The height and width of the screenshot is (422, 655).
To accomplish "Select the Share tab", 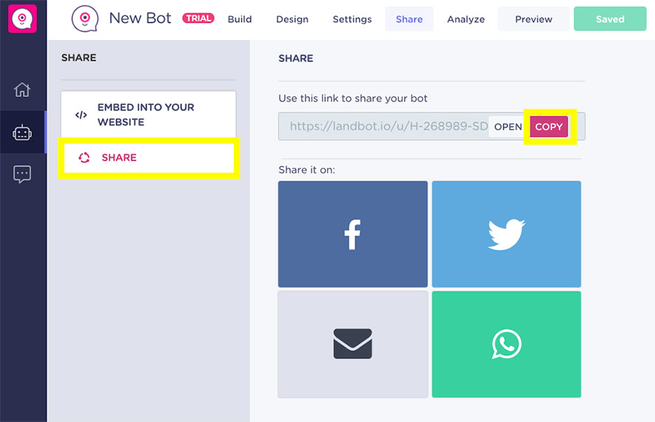I will pyautogui.click(x=409, y=19).
